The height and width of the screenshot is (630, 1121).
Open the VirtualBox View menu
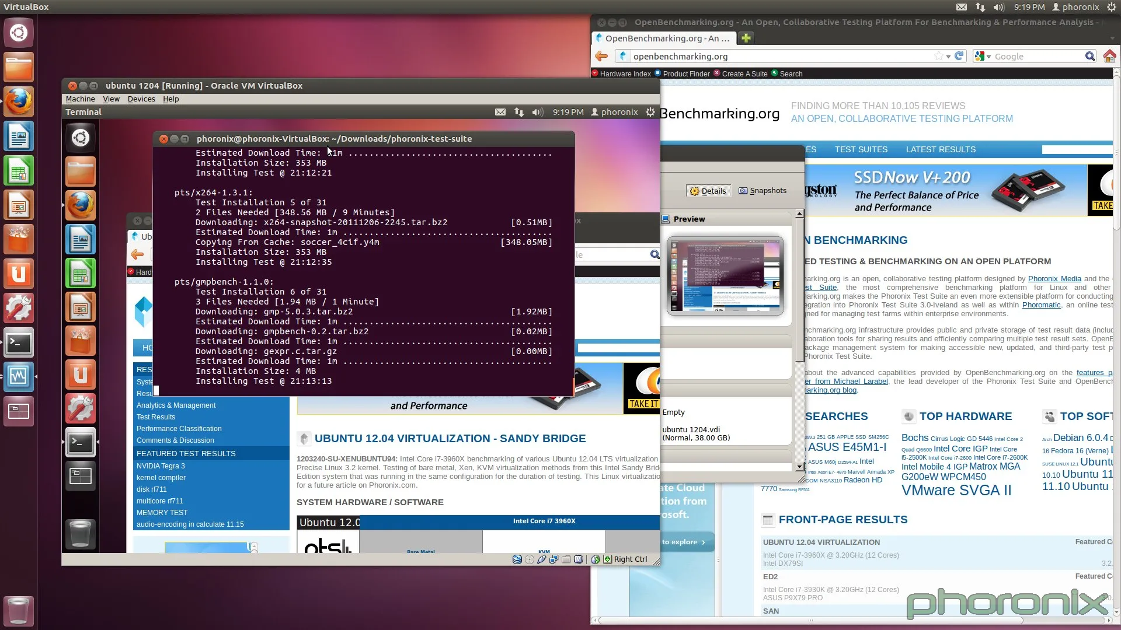coord(111,99)
